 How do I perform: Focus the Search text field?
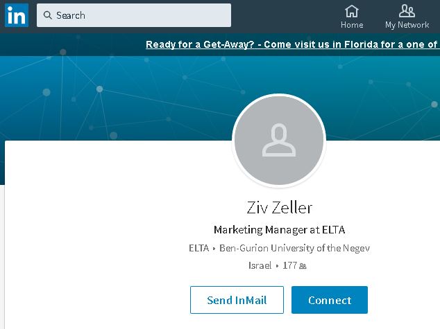tap(139, 15)
